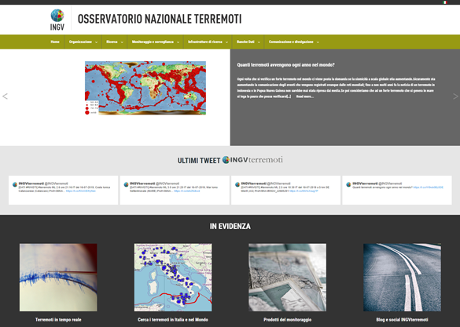Open the Infrastrutture di ricerca menu
Viewport: 460px width, 327px height.
208,42
